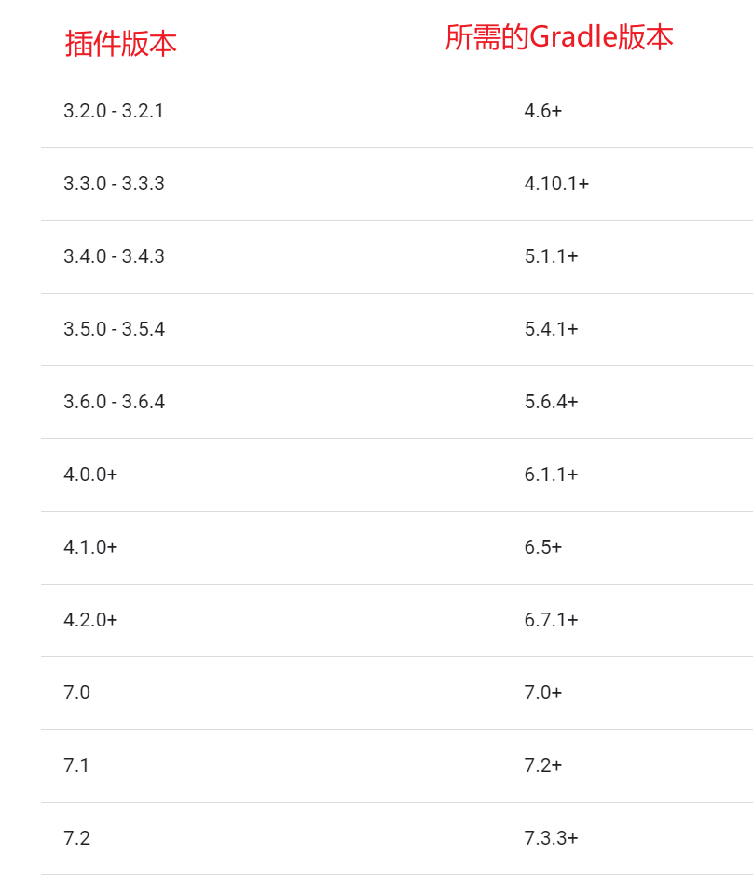Click the Gradle version 4.6+ cell
The width and height of the screenshot is (753, 881).
click(542, 111)
